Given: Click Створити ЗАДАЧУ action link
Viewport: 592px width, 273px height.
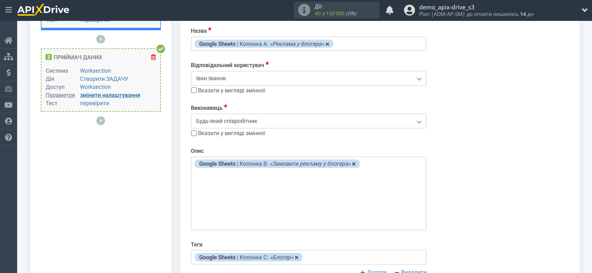Looking at the screenshot, I should (x=104, y=79).
